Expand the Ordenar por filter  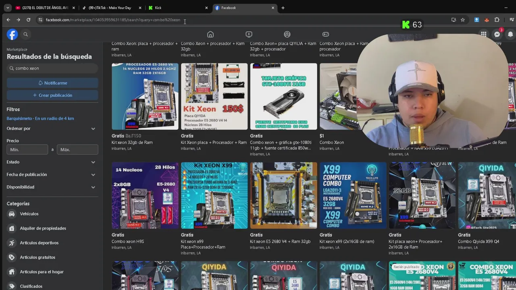coord(51,128)
